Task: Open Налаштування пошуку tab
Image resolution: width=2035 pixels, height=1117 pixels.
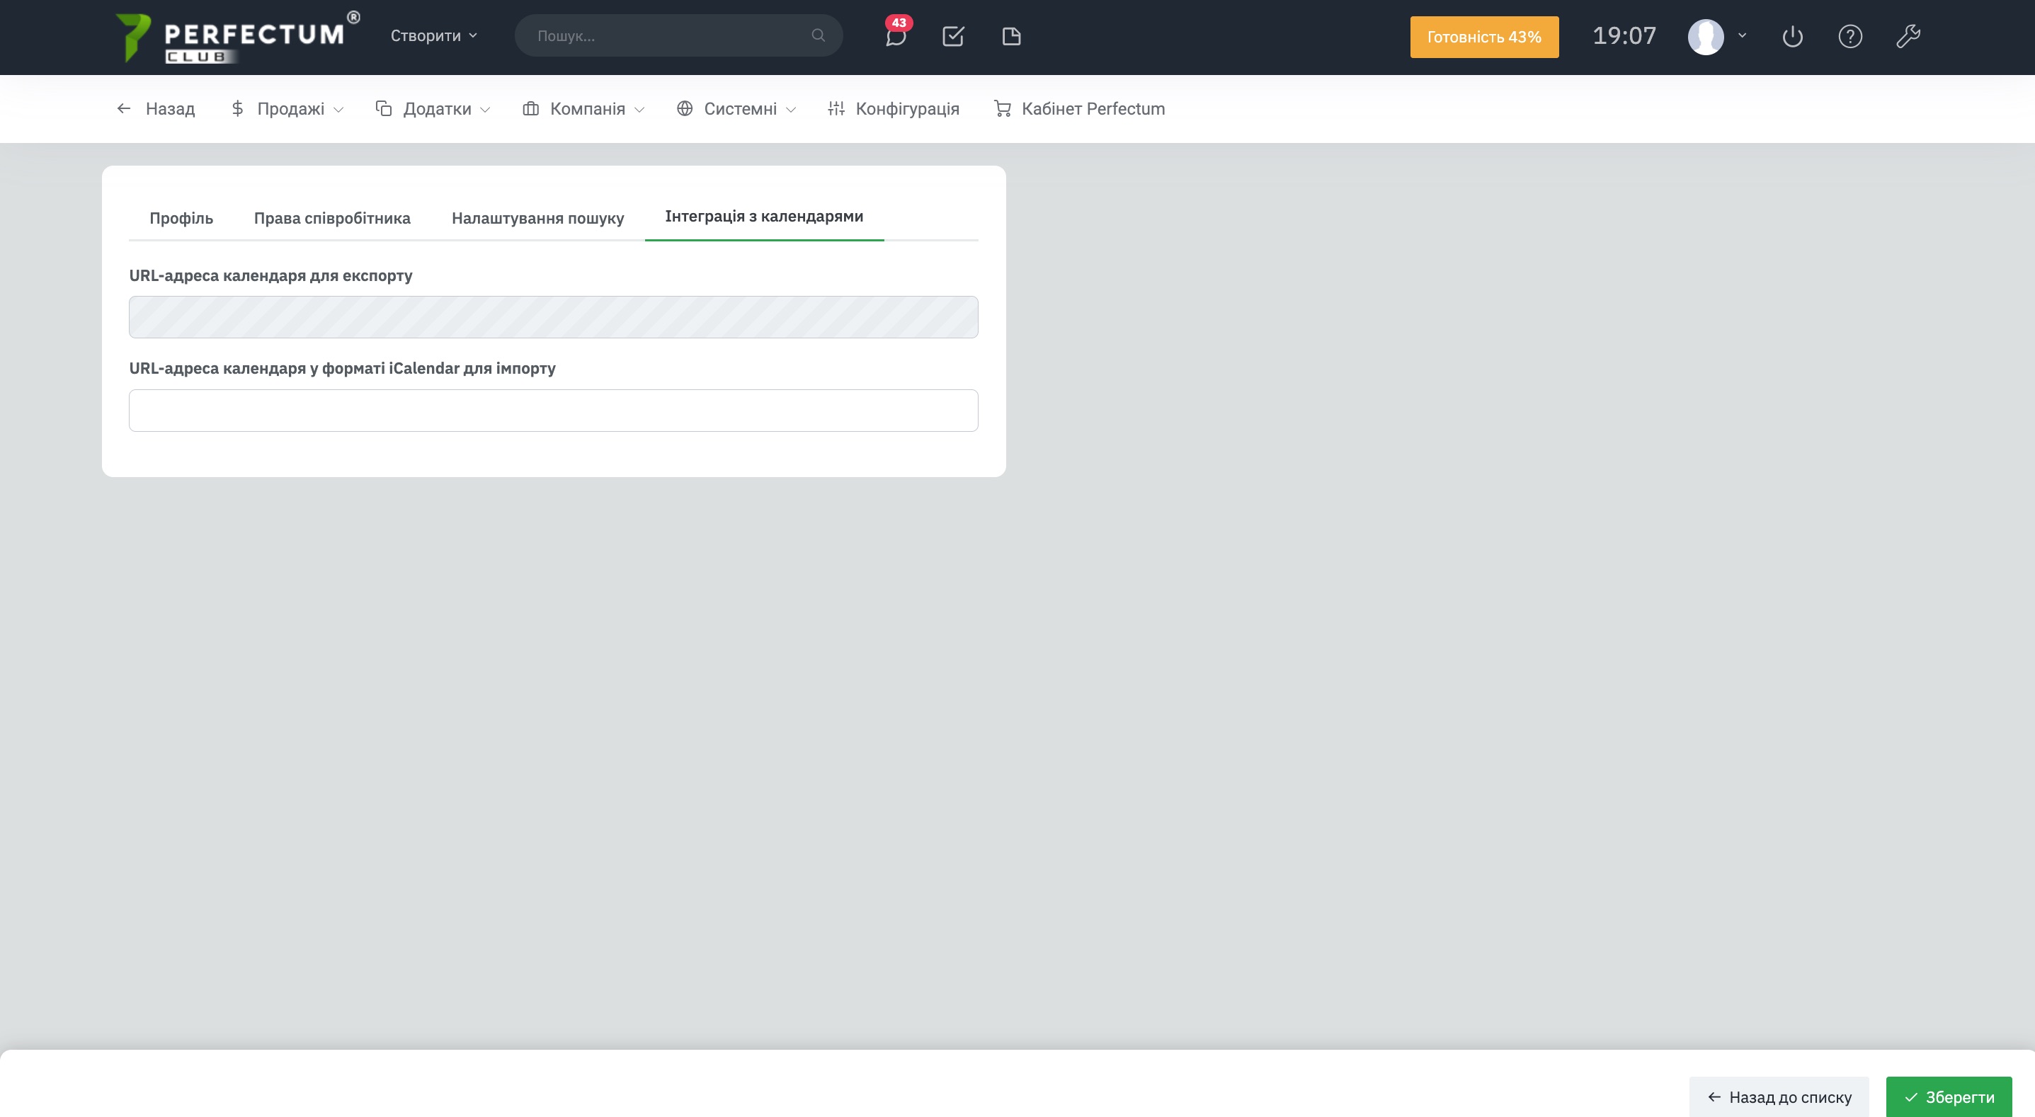Action: (x=537, y=218)
